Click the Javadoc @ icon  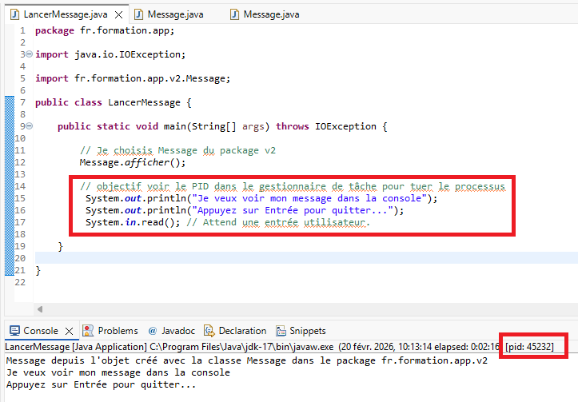coord(153,331)
